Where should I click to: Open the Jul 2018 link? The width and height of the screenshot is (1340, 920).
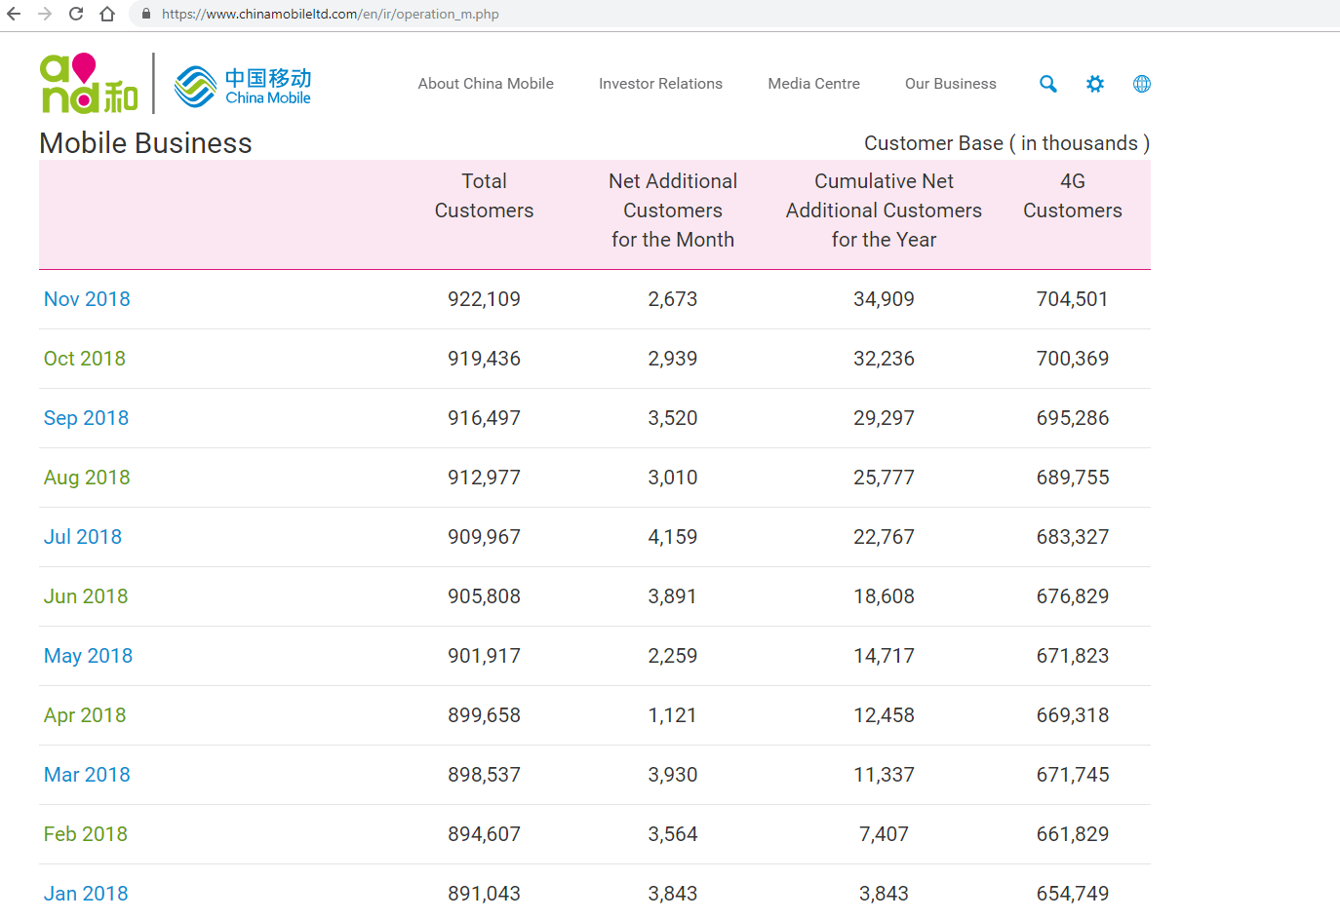pos(83,537)
